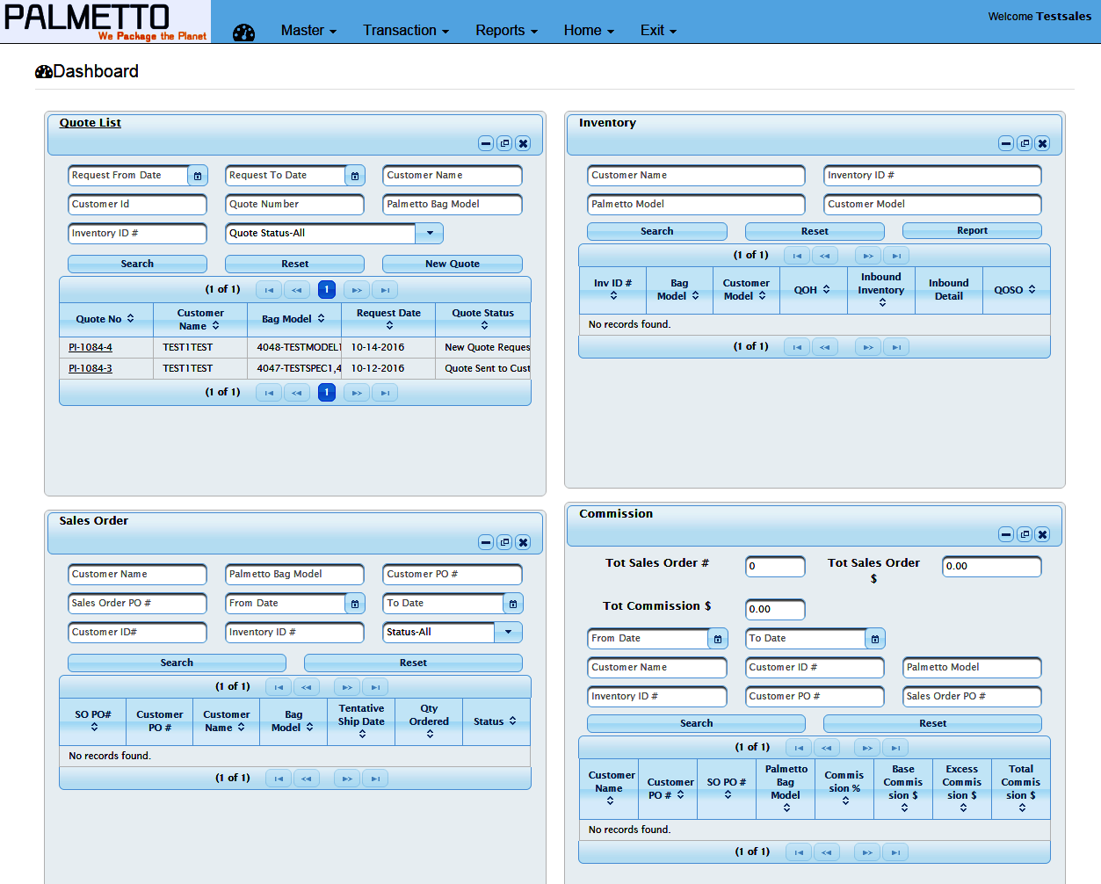
Task: Sort sales orders by Status column
Action: 513,721
